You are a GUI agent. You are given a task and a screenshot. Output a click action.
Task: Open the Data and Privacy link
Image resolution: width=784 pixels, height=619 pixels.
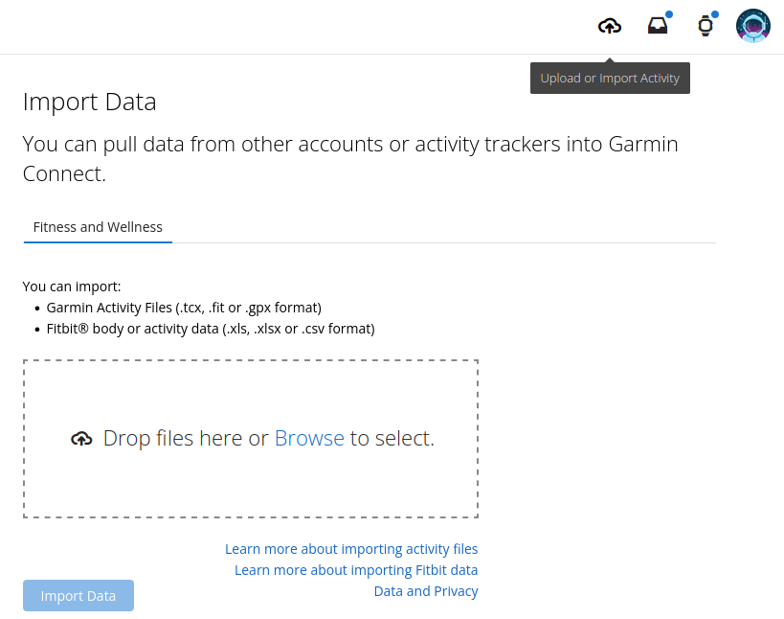(x=426, y=591)
